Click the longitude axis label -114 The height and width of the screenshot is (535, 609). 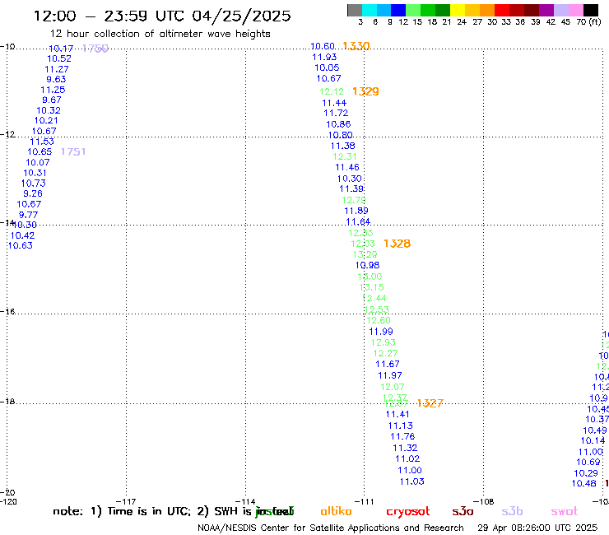point(245,501)
